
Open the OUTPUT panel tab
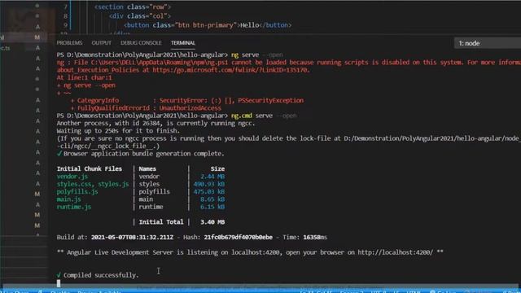(x=101, y=43)
